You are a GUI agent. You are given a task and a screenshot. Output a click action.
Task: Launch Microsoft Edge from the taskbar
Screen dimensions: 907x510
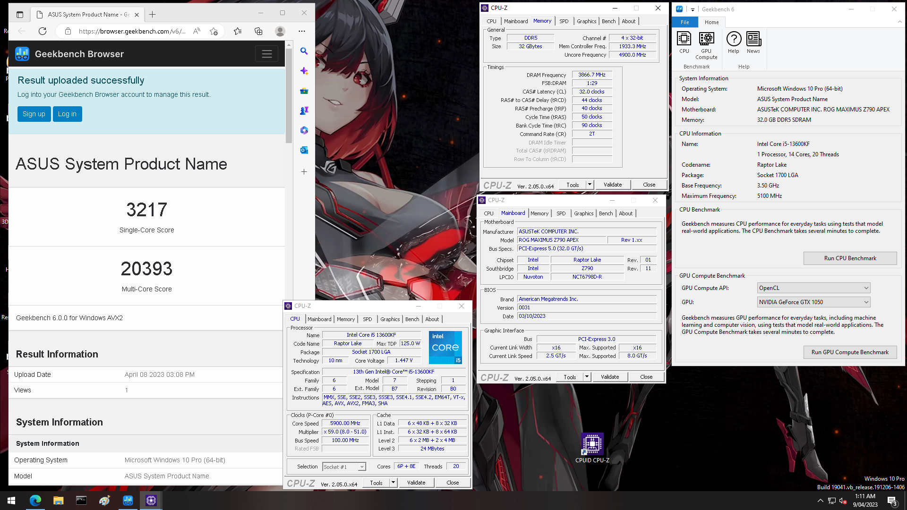click(35, 501)
